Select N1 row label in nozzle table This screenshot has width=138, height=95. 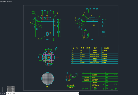(x=73, y=50)
